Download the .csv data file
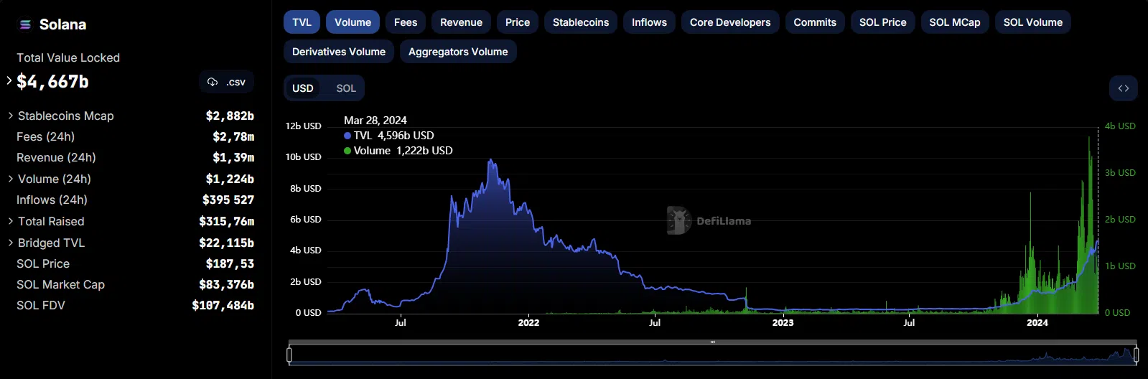 coord(226,82)
